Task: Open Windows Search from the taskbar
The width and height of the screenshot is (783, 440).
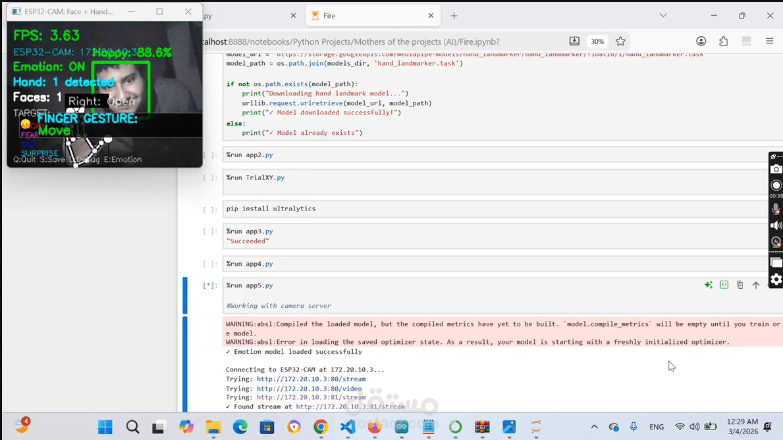Action: [x=132, y=427]
